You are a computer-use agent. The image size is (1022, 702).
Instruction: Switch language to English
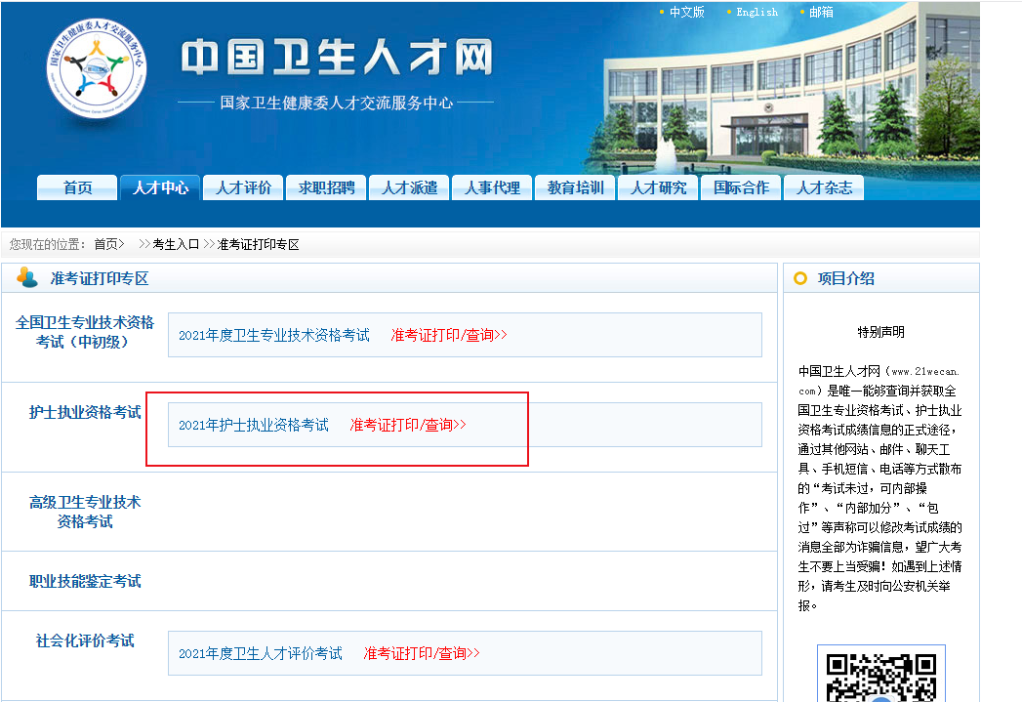756,12
